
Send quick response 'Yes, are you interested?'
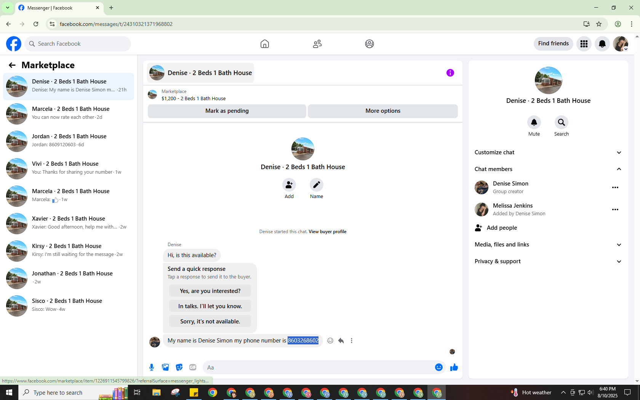click(210, 291)
